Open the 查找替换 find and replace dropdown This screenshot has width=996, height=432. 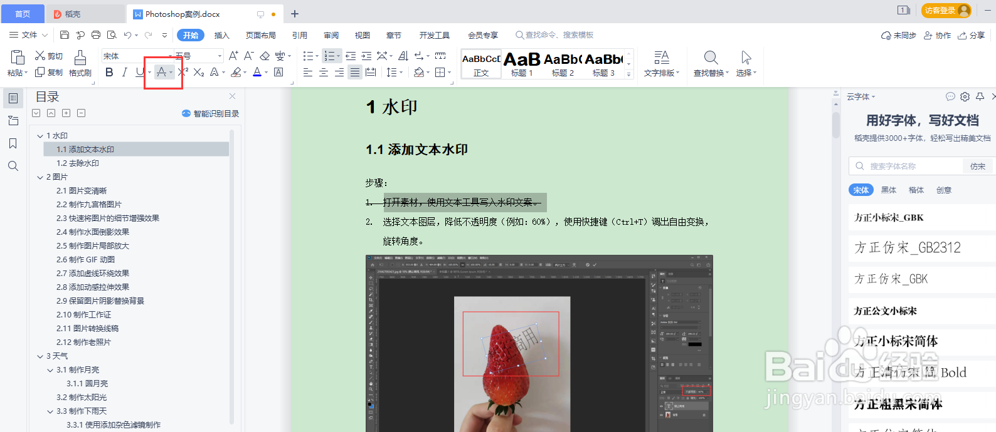pyautogui.click(x=711, y=64)
